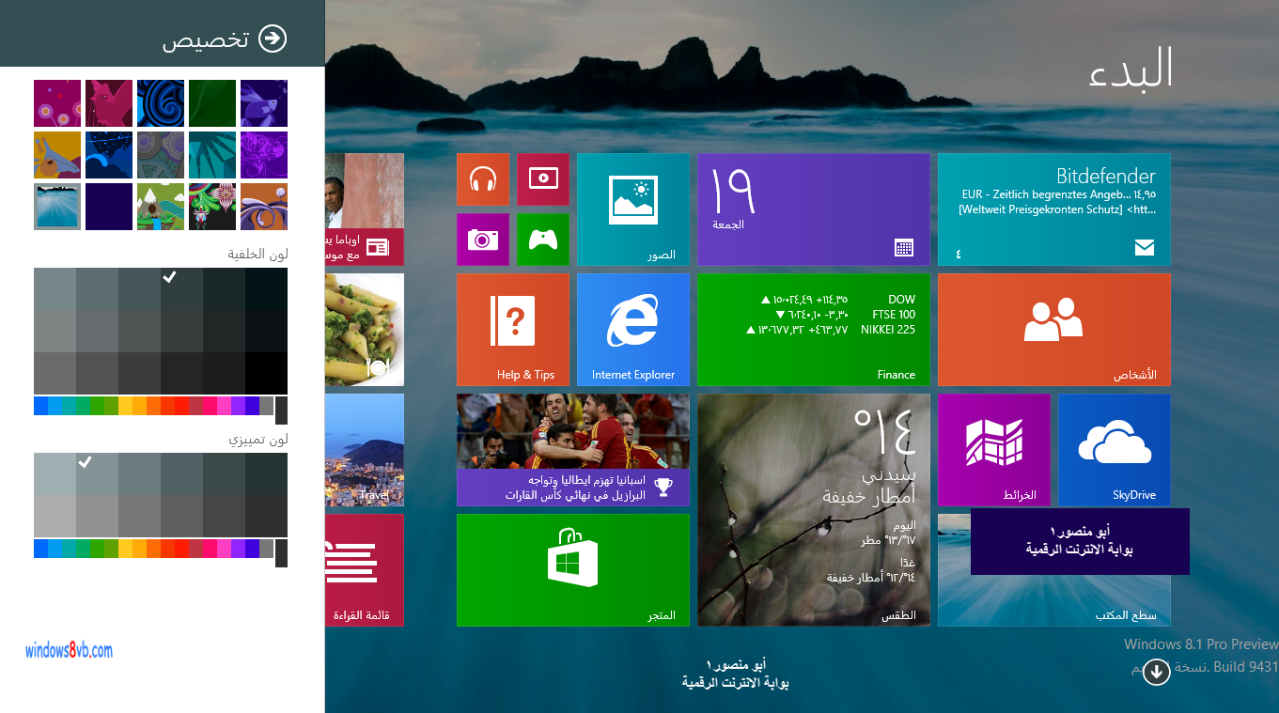
Task: Show all apps with down arrow button
Action: (x=1156, y=672)
